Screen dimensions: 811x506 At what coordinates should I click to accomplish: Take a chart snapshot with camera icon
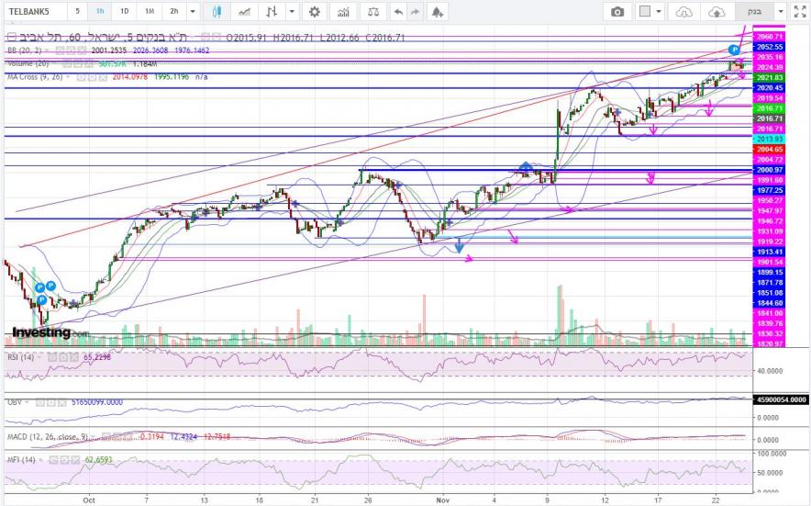(617, 12)
